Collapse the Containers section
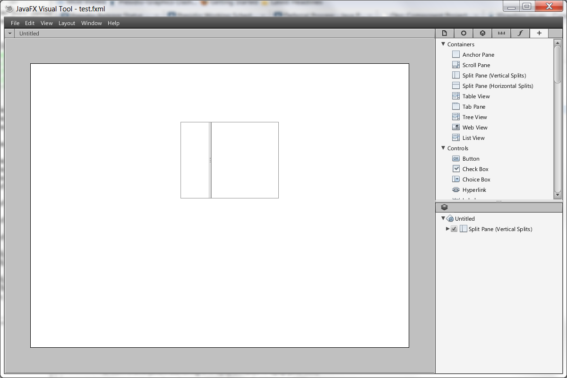This screenshot has height=378, width=567. 443,44
